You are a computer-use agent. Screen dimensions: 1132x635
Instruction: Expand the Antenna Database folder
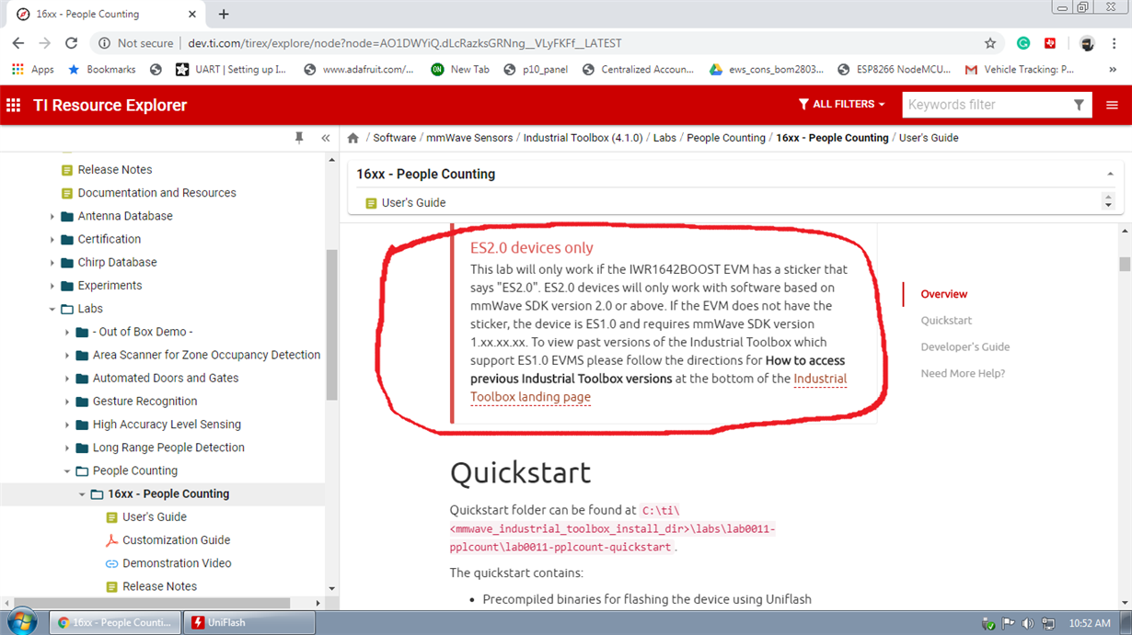tap(52, 216)
